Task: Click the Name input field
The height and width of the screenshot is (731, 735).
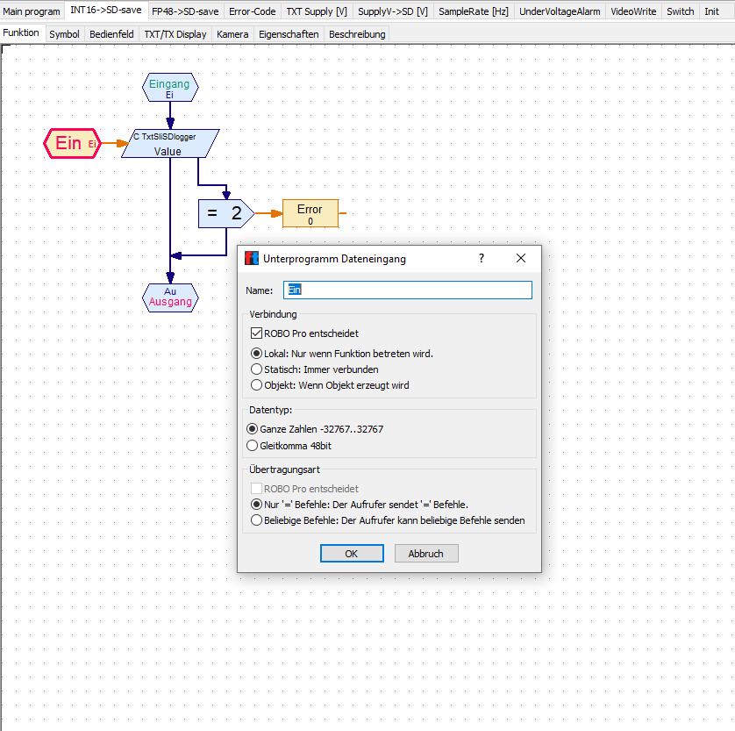Action: coord(407,290)
